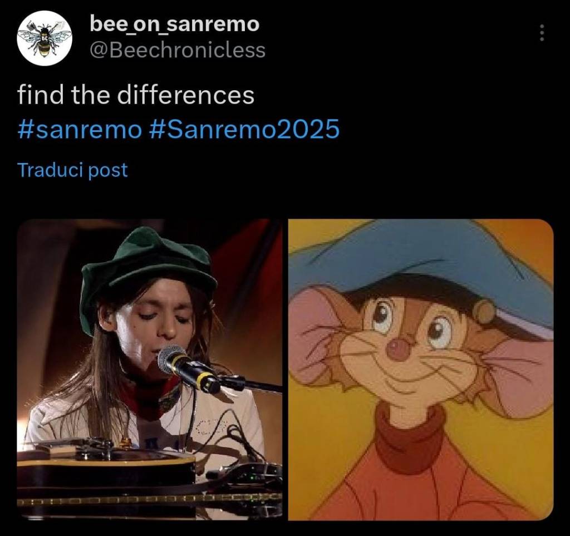Visit the @Beechronicless handle
Screen dimensions: 570x536
click(x=178, y=50)
